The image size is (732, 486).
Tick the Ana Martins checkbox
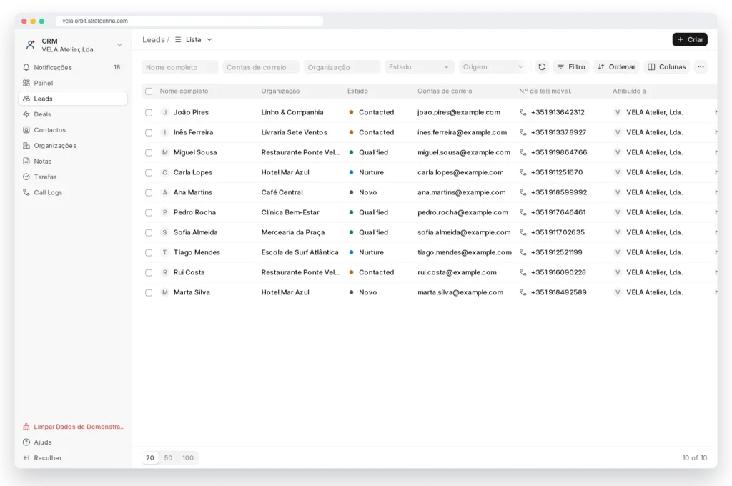(149, 193)
